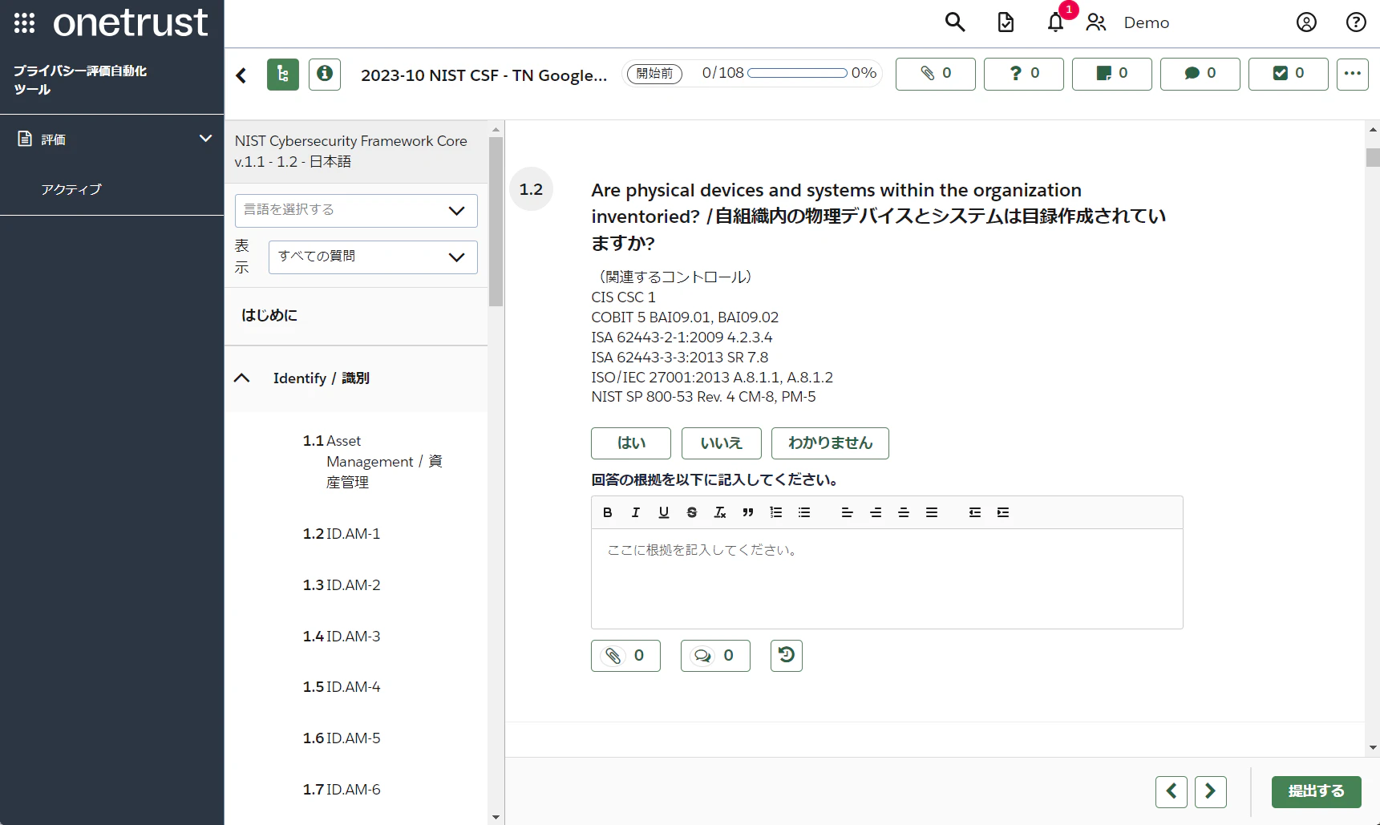Open question 1.2 ID.AM-1
This screenshot has width=1380, height=825.
point(342,534)
